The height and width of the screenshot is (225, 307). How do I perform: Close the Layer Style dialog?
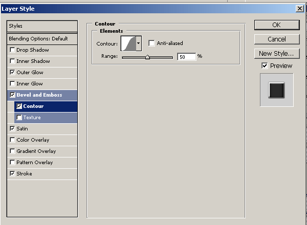(299, 9)
